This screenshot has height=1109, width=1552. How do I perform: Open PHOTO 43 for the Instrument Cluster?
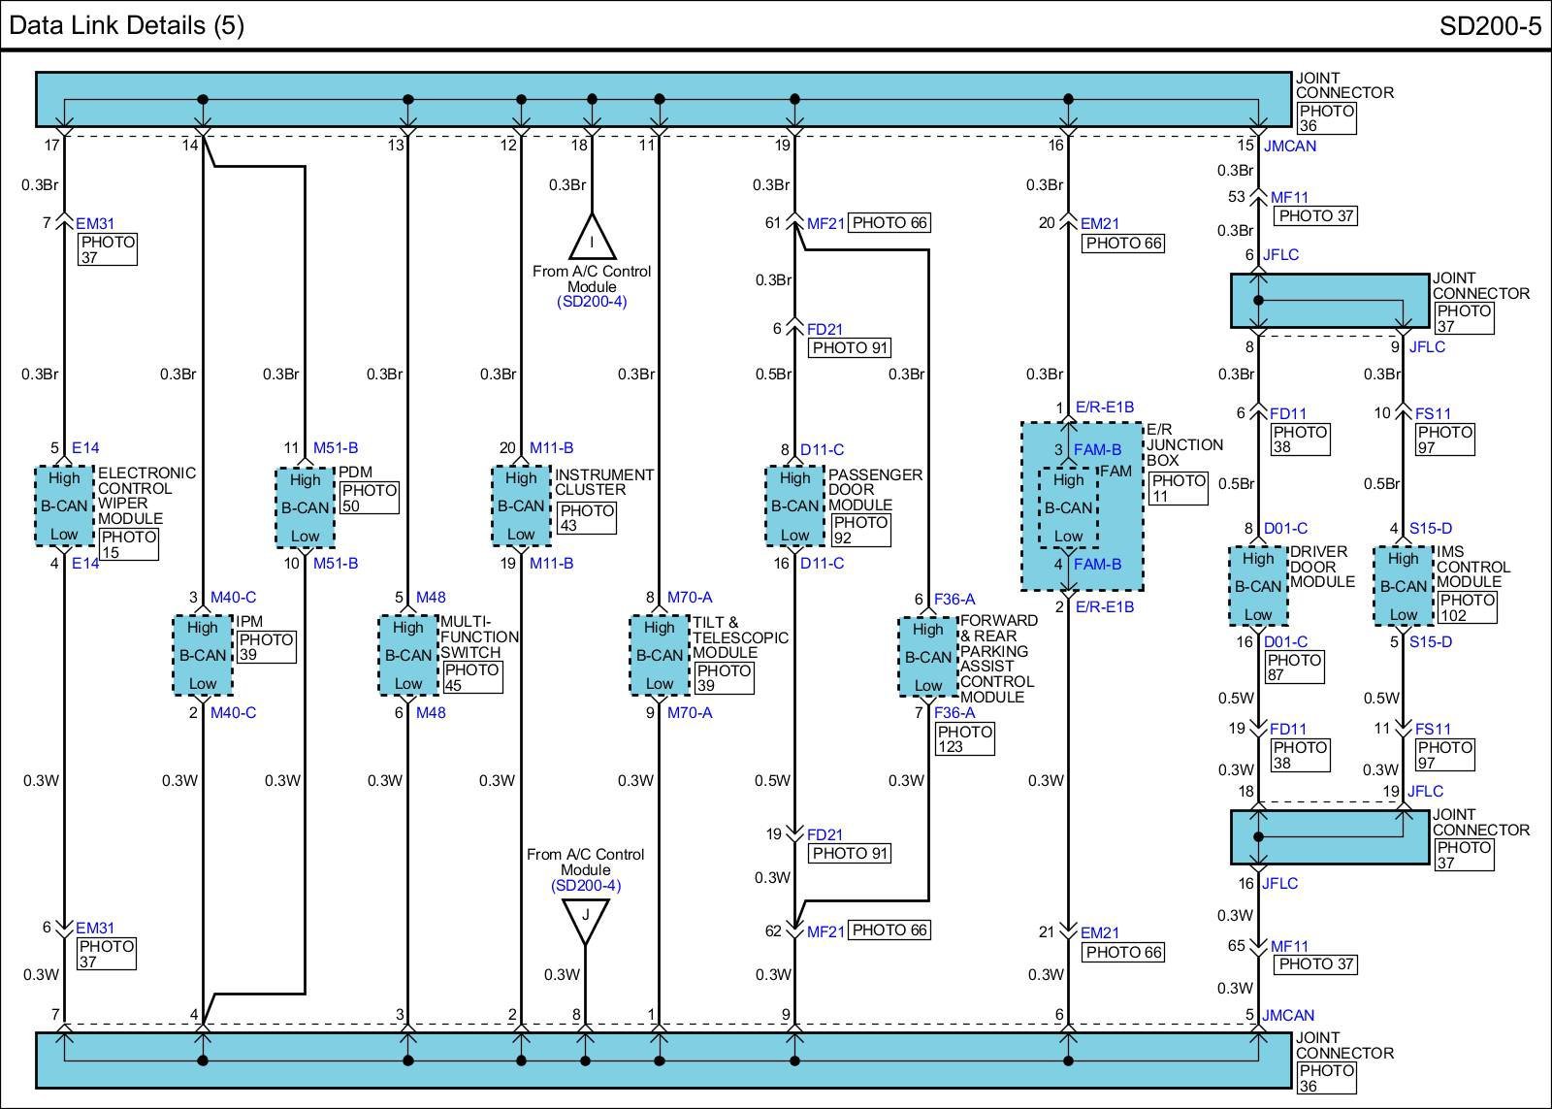(586, 518)
